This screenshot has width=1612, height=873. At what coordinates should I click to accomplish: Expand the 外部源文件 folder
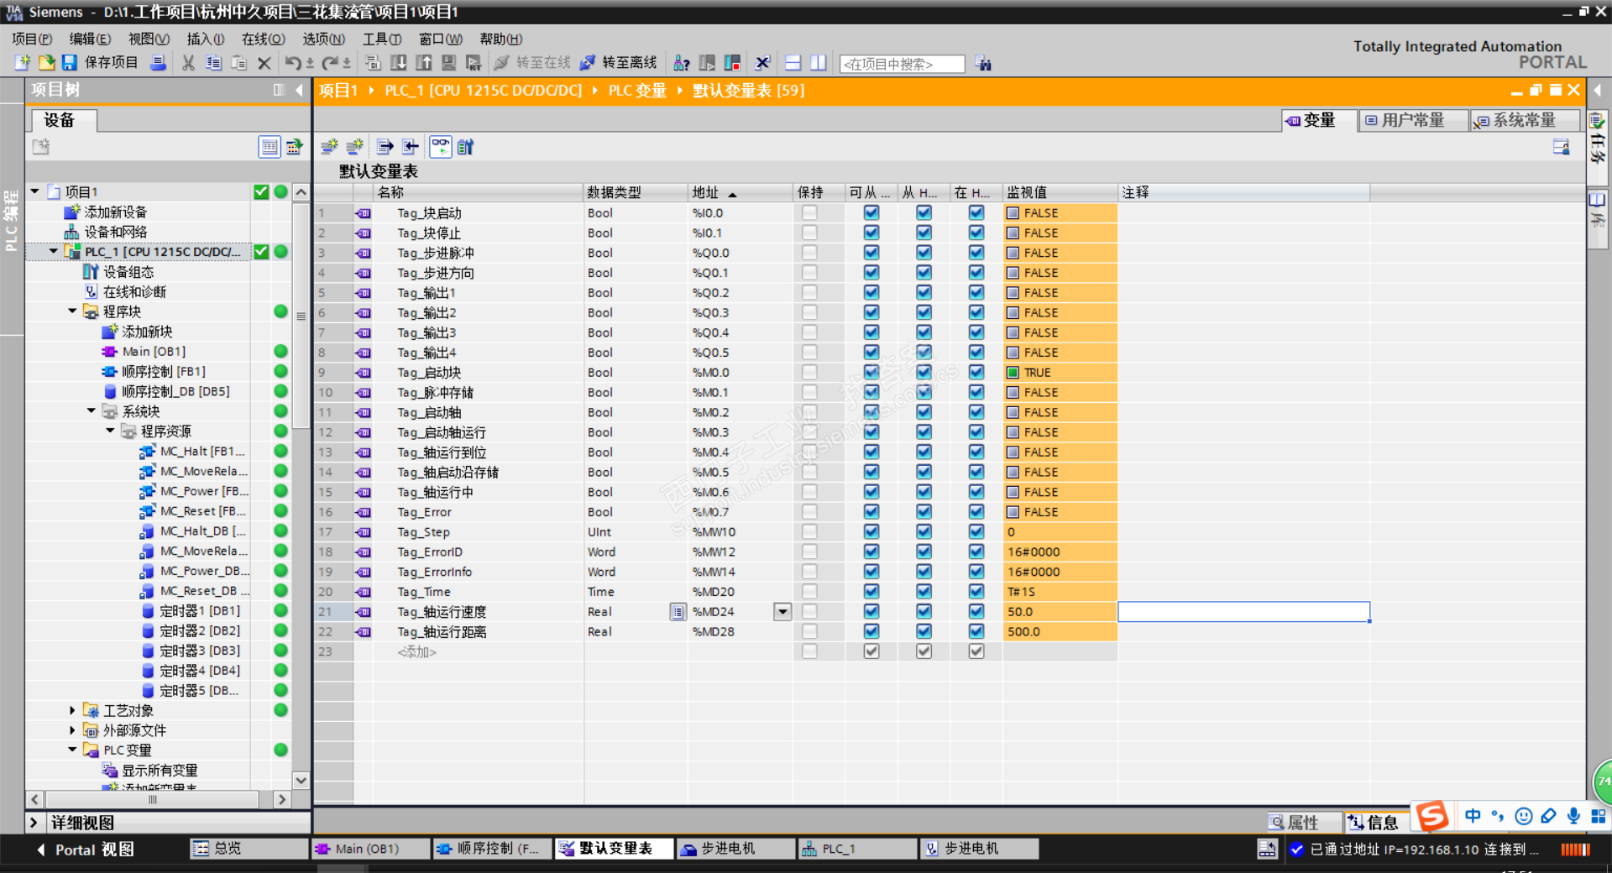pos(73,730)
